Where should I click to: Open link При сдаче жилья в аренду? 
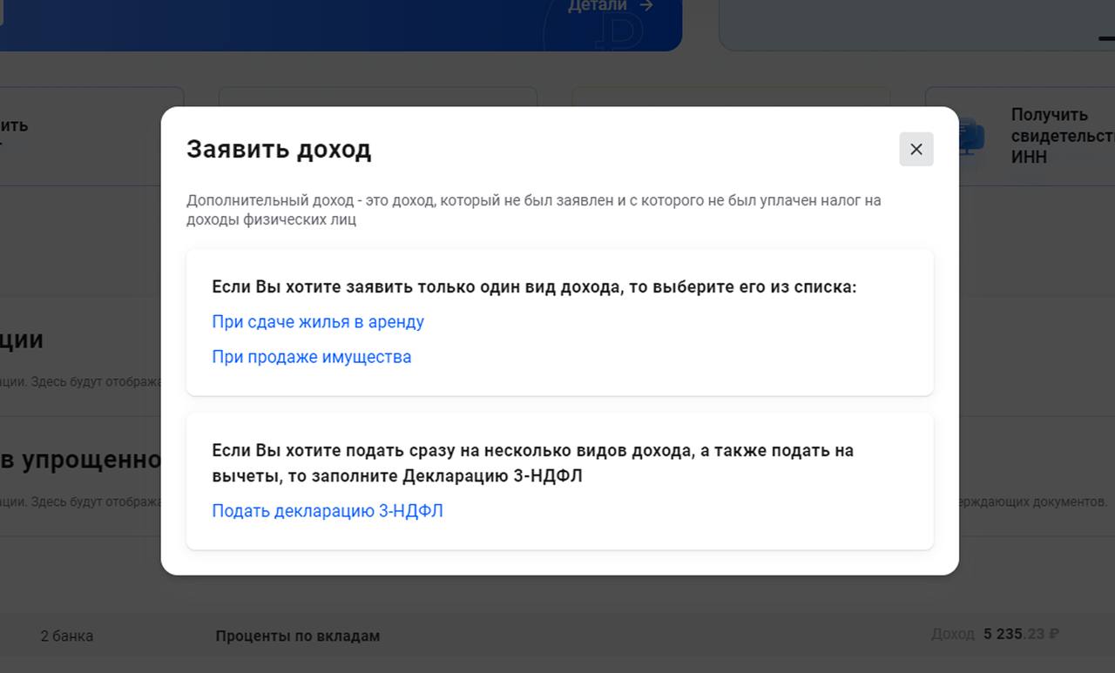click(x=318, y=322)
